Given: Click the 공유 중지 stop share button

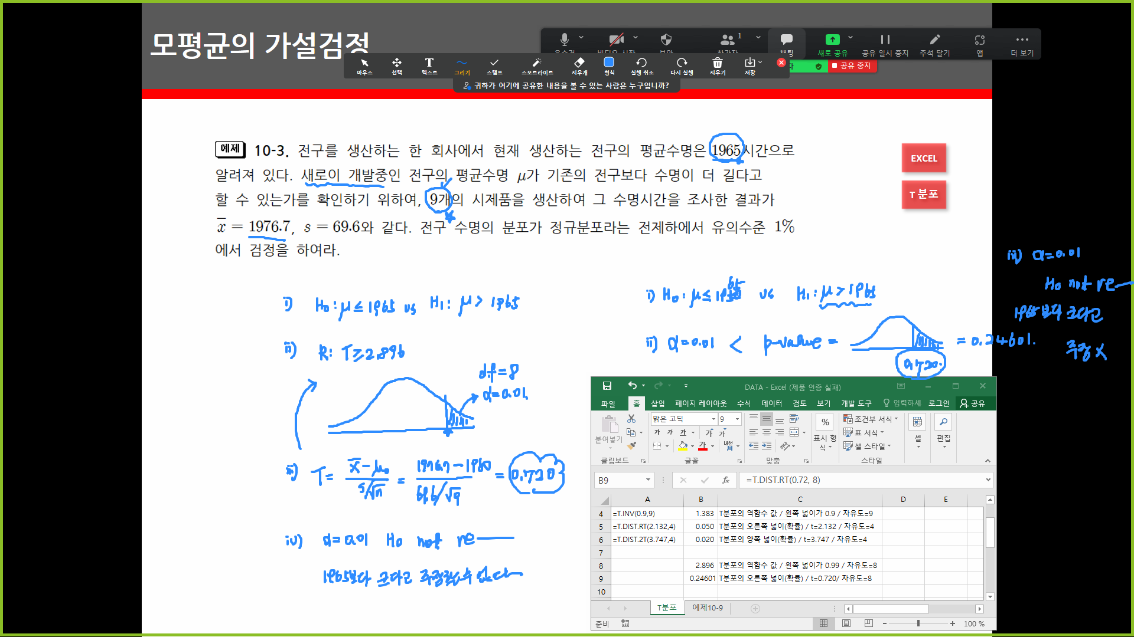Looking at the screenshot, I should [852, 66].
